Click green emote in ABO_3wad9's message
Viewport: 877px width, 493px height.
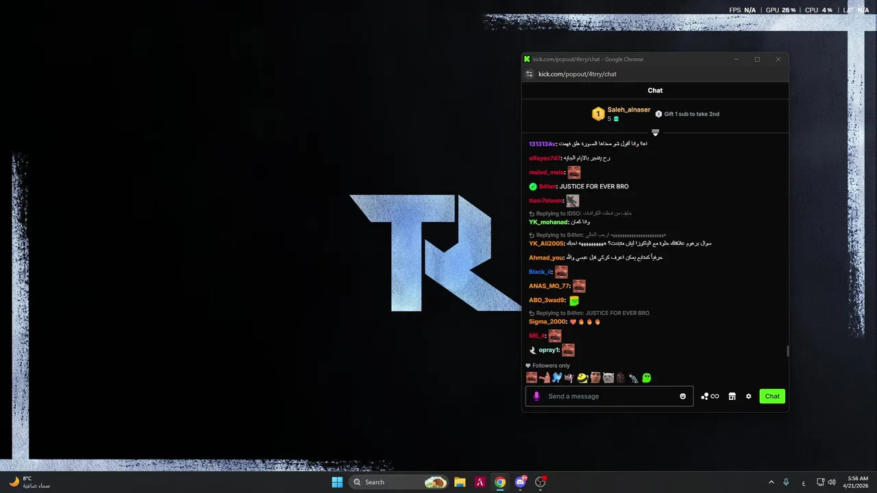574,301
